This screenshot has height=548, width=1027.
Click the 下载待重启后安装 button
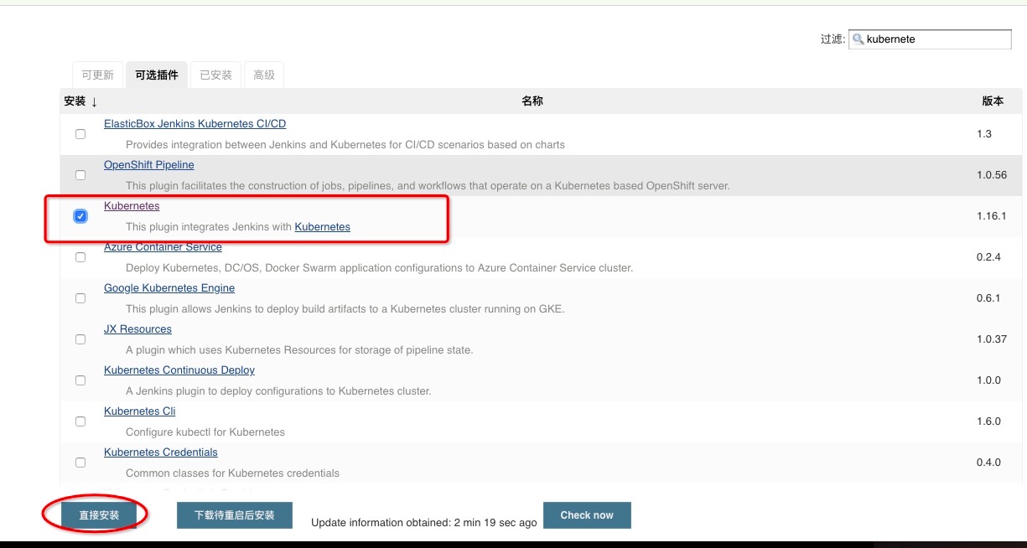point(235,515)
